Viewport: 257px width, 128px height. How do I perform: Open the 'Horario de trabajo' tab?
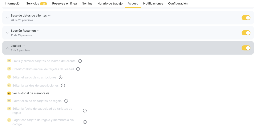click(110, 4)
